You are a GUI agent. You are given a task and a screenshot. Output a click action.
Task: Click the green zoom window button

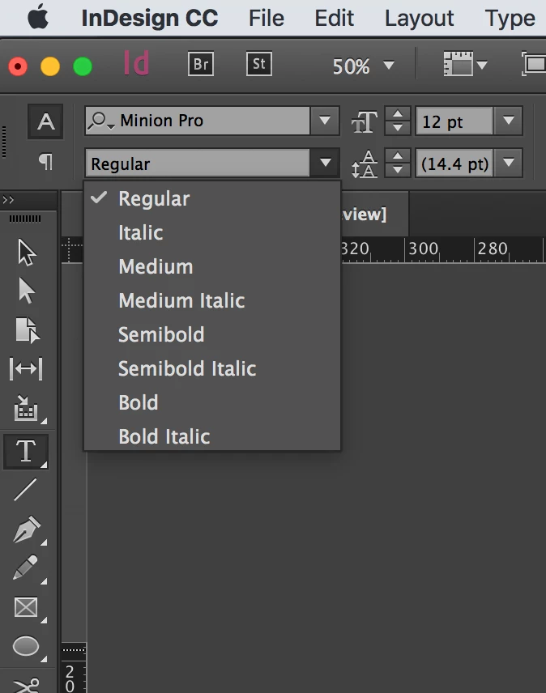point(83,66)
